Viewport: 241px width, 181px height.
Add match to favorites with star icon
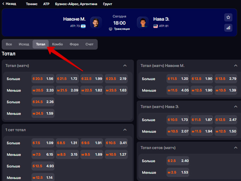(x=228, y=18)
